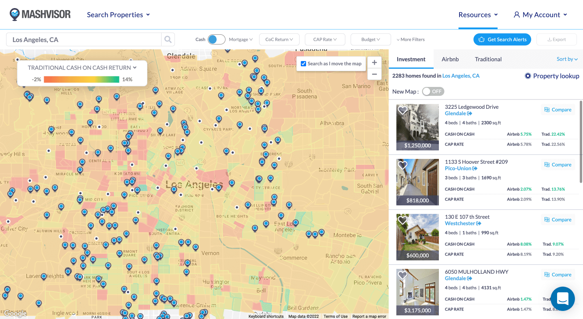Image resolution: width=583 pixels, height=319 pixels.
Task: Click the cash on cash return color scale
Action: pos(81,79)
